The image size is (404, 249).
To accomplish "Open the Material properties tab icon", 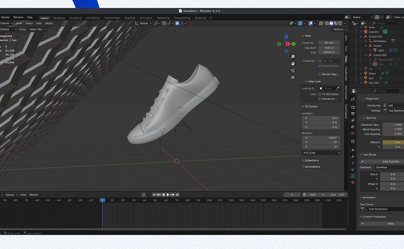I will pyautogui.click(x=353, y=182).
